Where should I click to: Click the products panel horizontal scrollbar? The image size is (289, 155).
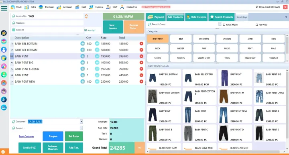(216, 152)
